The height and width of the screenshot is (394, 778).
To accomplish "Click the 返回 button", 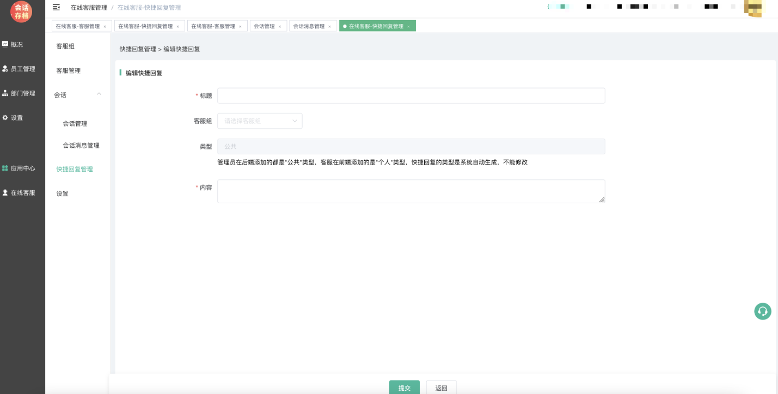I will coord(441,387).
